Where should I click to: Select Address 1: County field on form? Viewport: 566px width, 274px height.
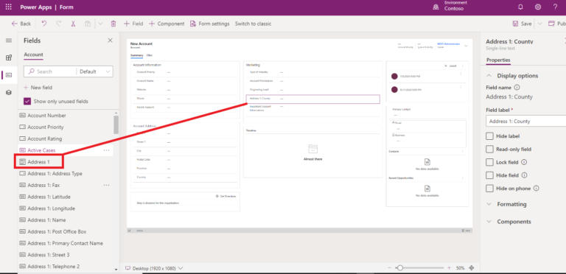click(312, 99)
